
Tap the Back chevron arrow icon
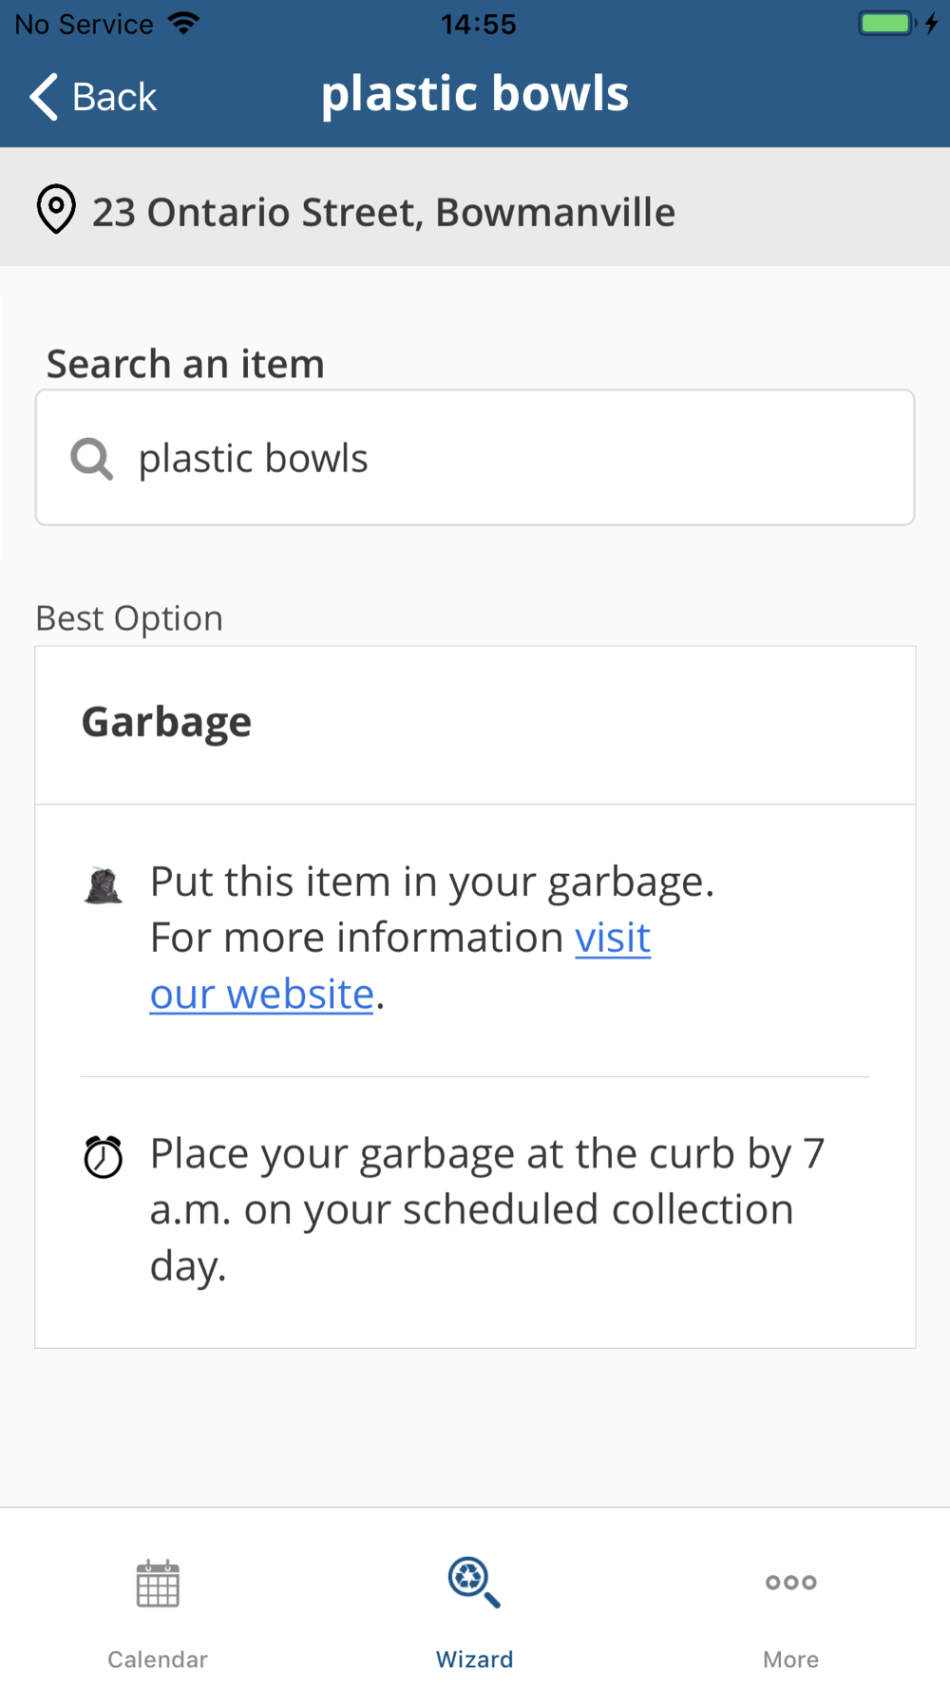click(44, 96)
